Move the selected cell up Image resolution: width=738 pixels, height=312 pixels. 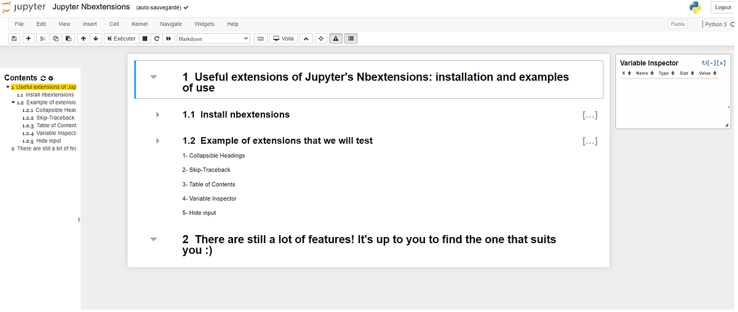[x=83, y=38]
